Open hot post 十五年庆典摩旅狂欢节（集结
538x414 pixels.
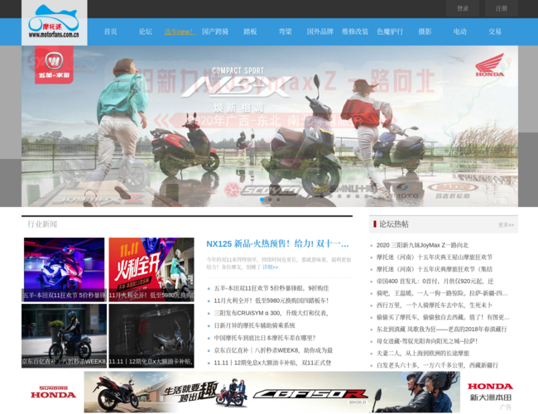point(434,269)
